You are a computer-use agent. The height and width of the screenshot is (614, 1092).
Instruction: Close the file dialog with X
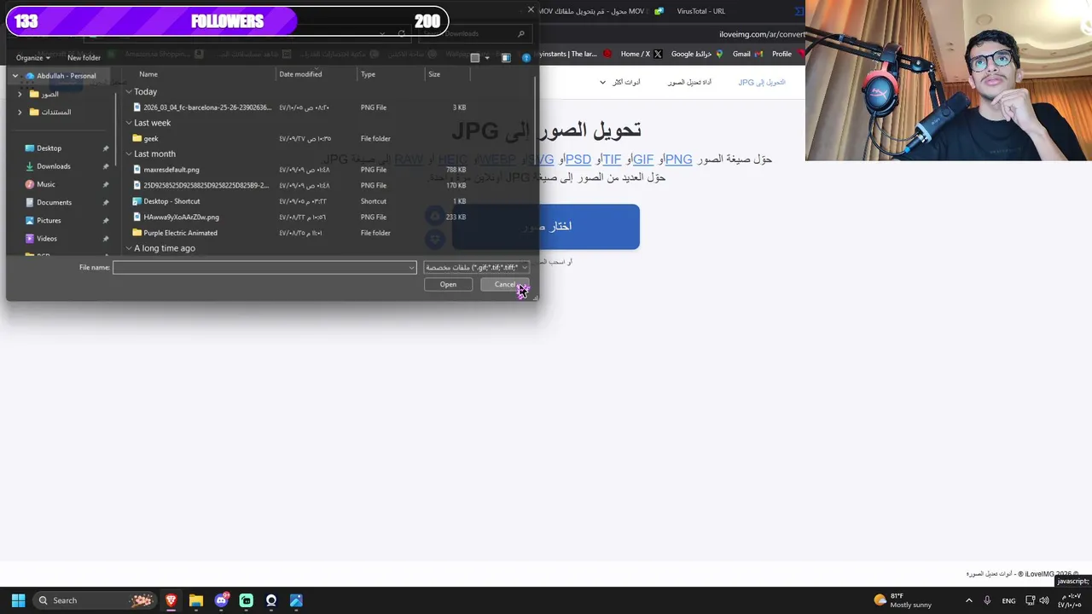click(531, 10)
